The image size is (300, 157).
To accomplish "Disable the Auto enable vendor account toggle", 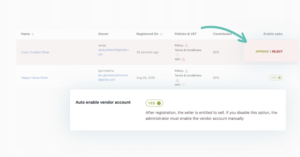I will pos(154,103).
